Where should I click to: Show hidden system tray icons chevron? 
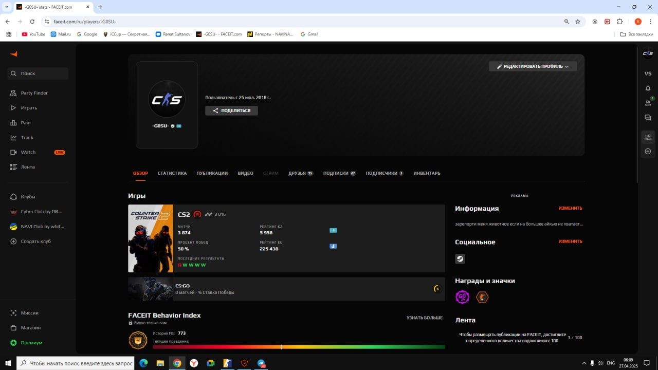click(584, 363)
